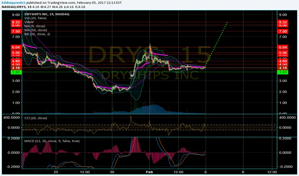
Task: Click the red 5.56 label on left axis
Action: tap(16, 53)
